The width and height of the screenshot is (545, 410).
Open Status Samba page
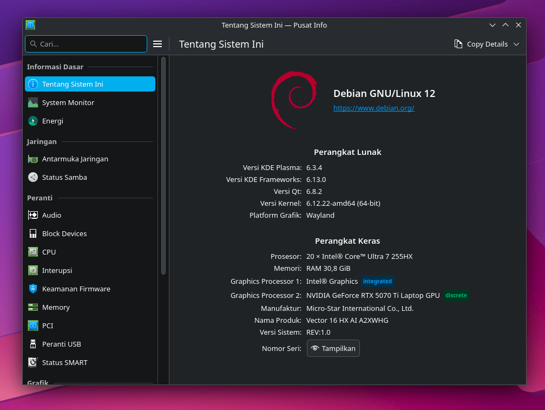pos(90,177)
